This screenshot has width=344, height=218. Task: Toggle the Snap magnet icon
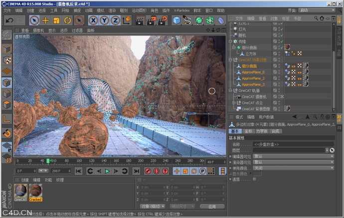7,133
